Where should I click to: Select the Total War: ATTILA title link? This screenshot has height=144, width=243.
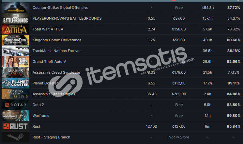(48, 29)
